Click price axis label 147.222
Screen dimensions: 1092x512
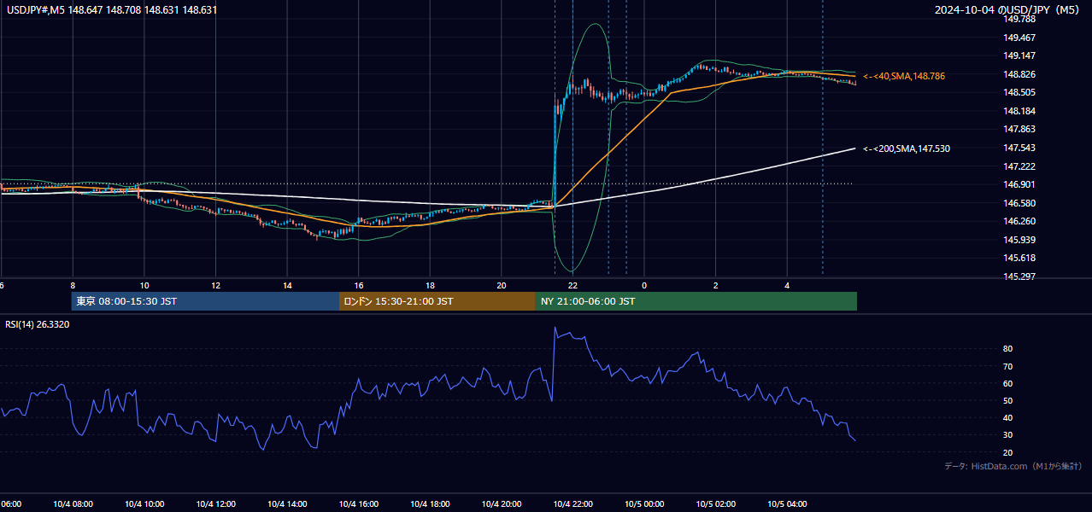(x=1019, y=166)
